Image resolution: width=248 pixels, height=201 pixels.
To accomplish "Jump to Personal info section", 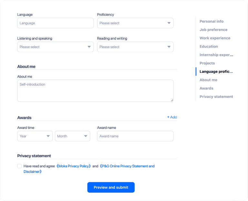I will pos(212,21).
